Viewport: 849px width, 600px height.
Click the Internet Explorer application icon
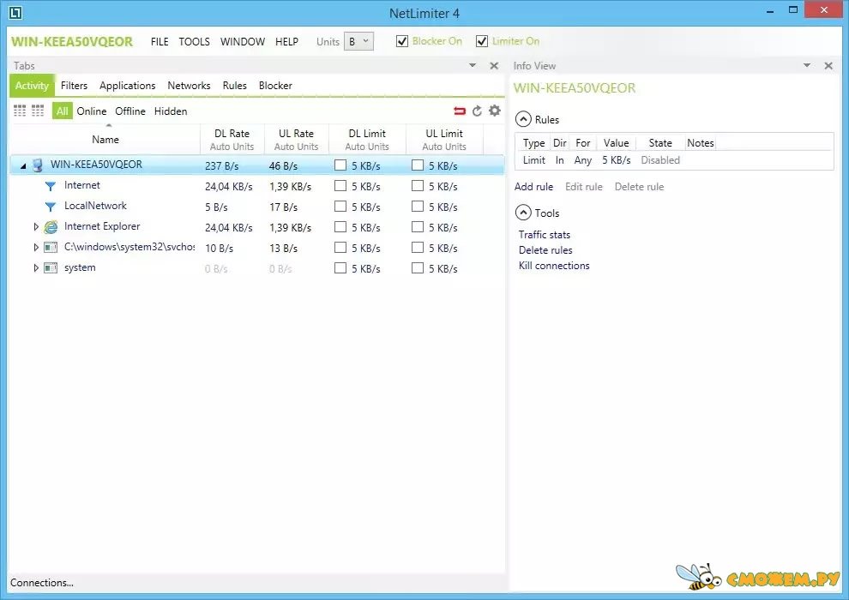[51, 227]
